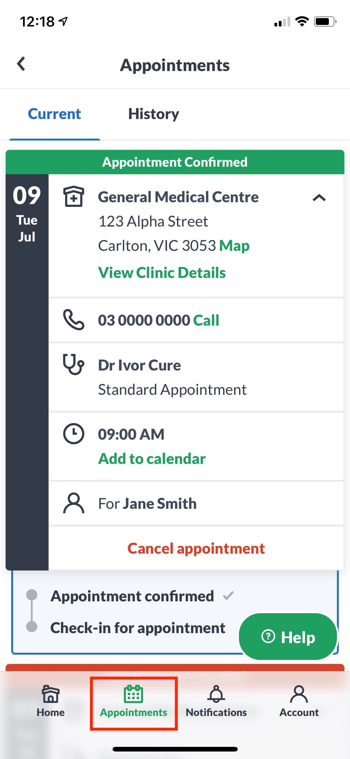Image resolution: width=350 pixels, height=759 pixels.
Task: Tap the stethoscope icon beside Dr Ivor Cure
Action: pyautogui.click(x=74, y=364)
